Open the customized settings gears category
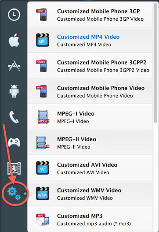Screen dimensions: 159x232 [x=14, y=193]
